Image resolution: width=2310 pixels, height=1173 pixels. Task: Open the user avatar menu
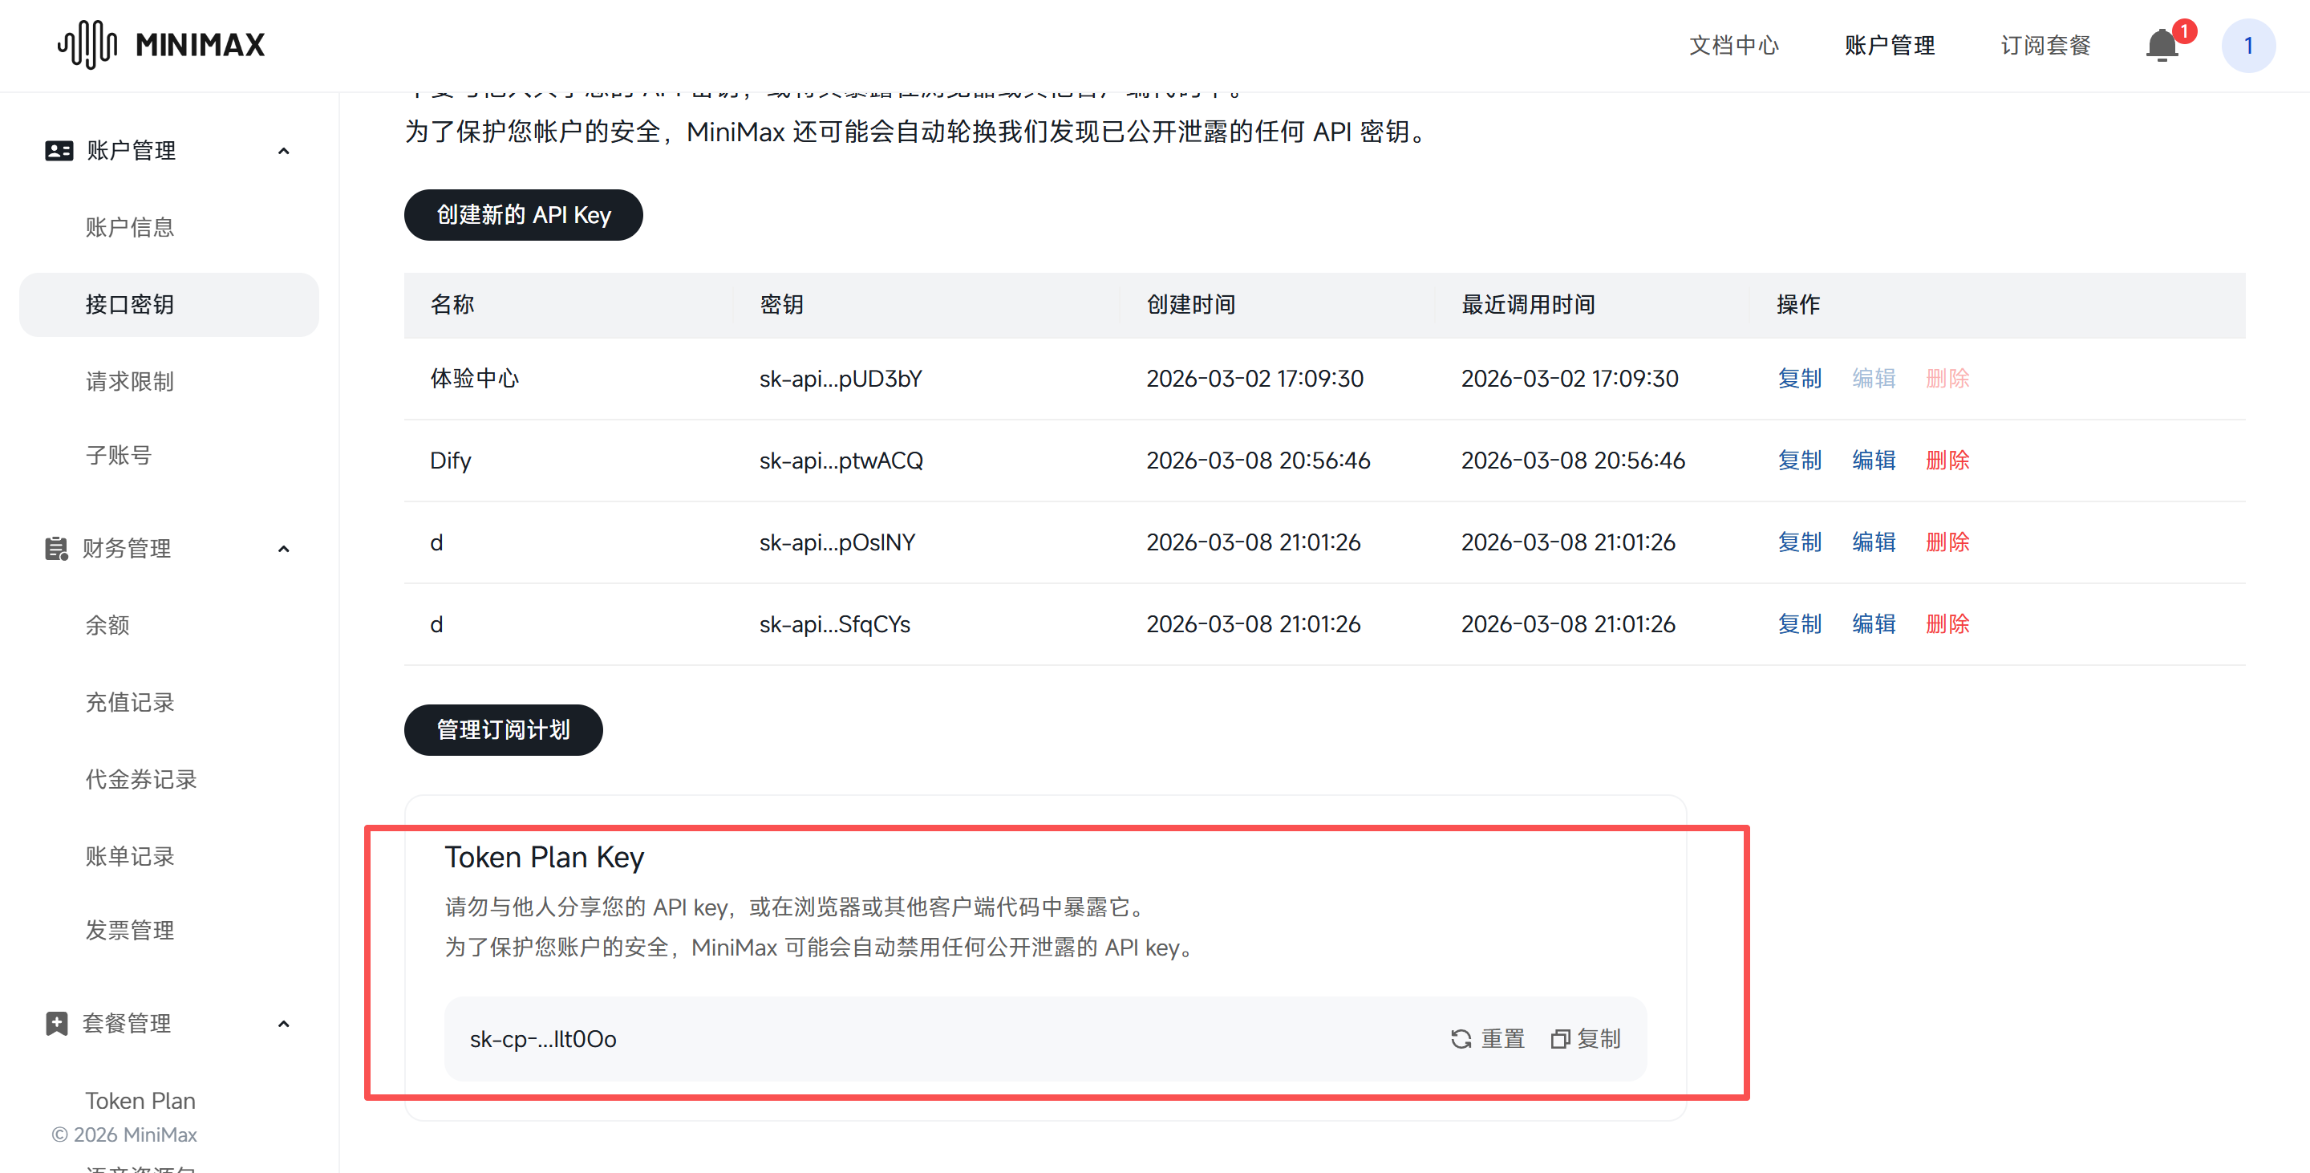(x=2247, y=46)
